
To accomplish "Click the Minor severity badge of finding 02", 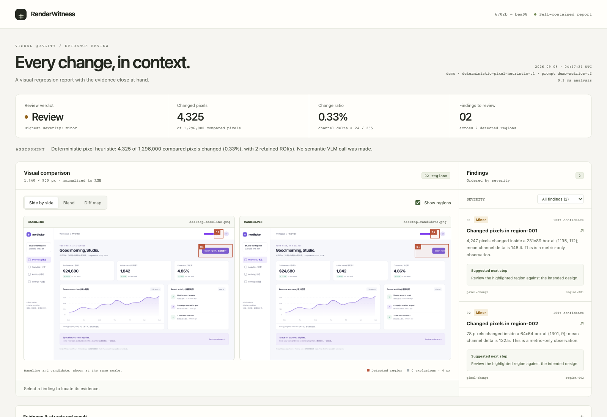I will click(x=481, y=313).
